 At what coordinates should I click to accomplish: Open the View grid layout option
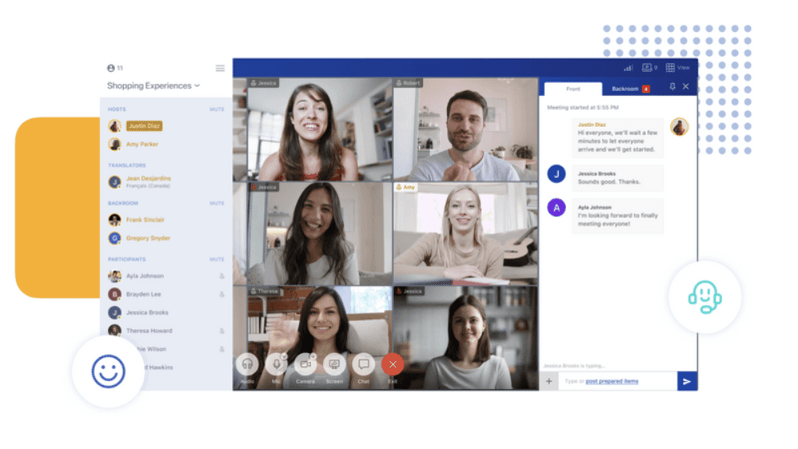(678, 68)
